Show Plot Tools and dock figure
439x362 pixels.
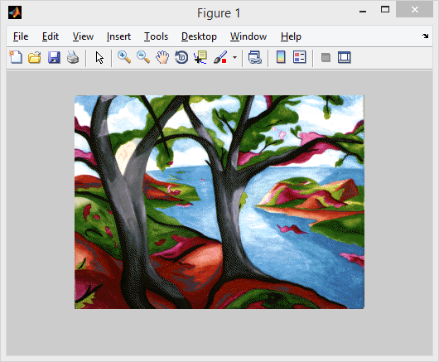click(344, 57)
